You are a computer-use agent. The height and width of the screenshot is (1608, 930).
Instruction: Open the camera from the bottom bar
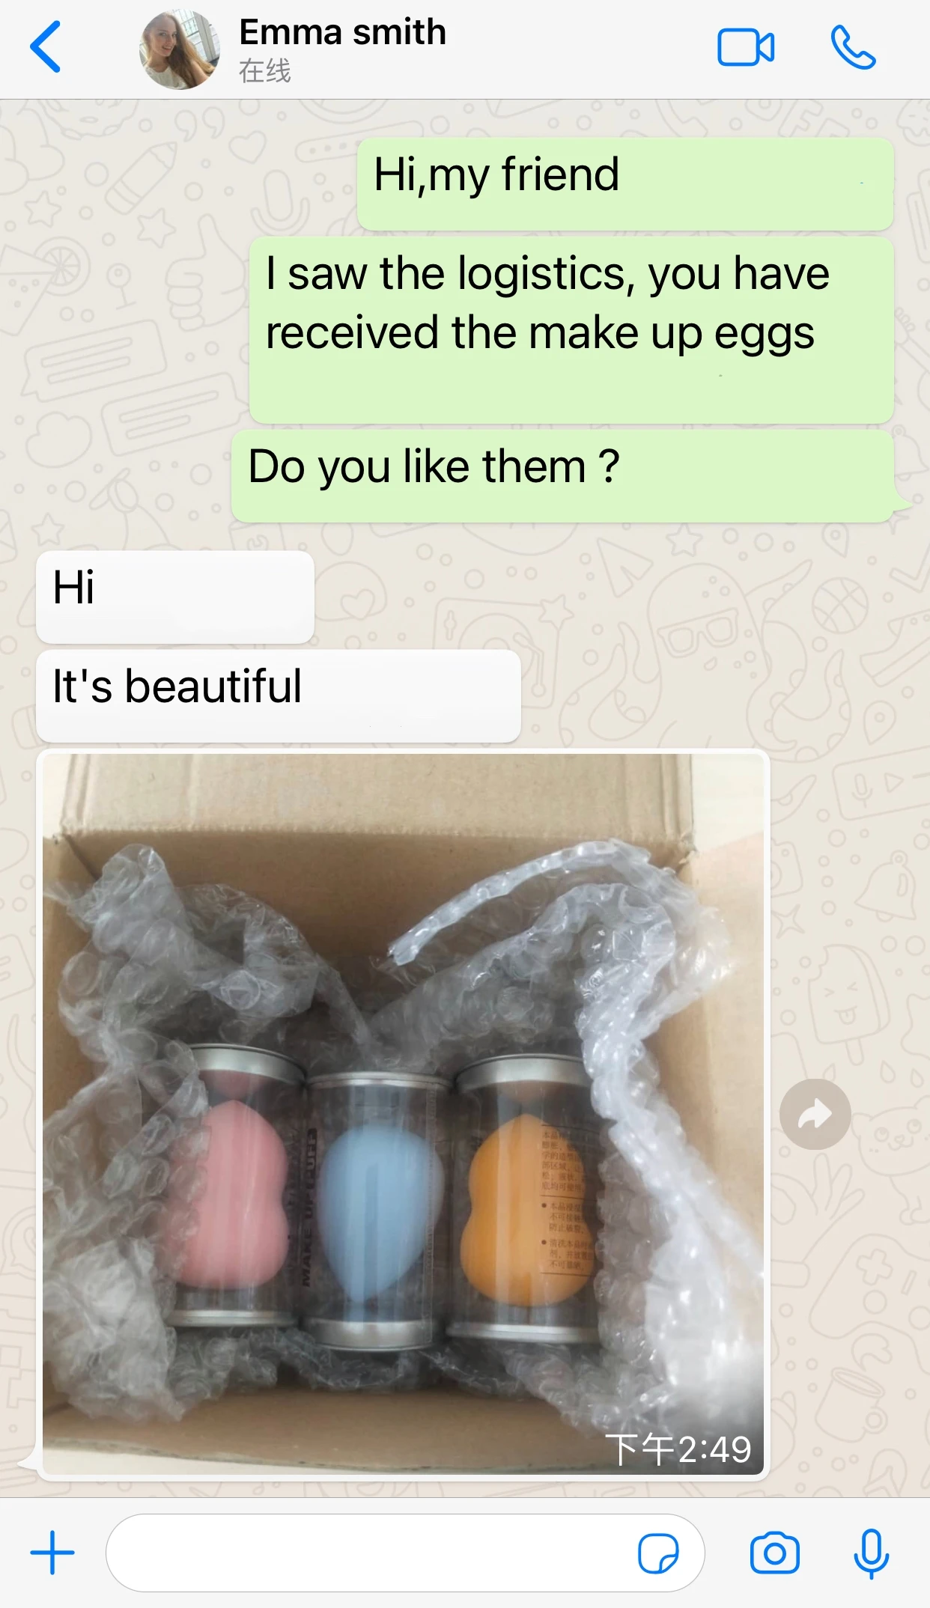[x=775, y=1553]
